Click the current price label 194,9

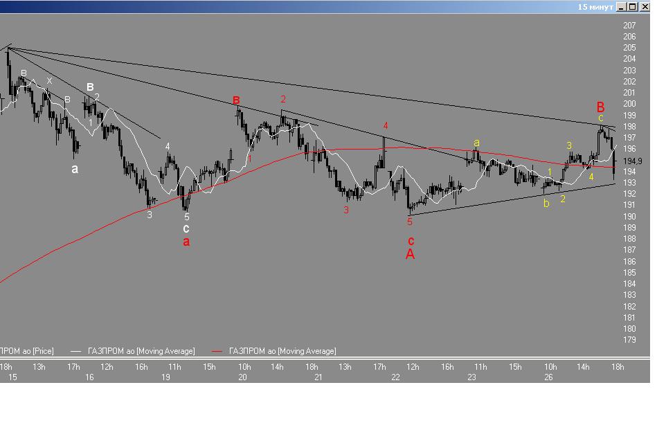(x=633, y=161)
